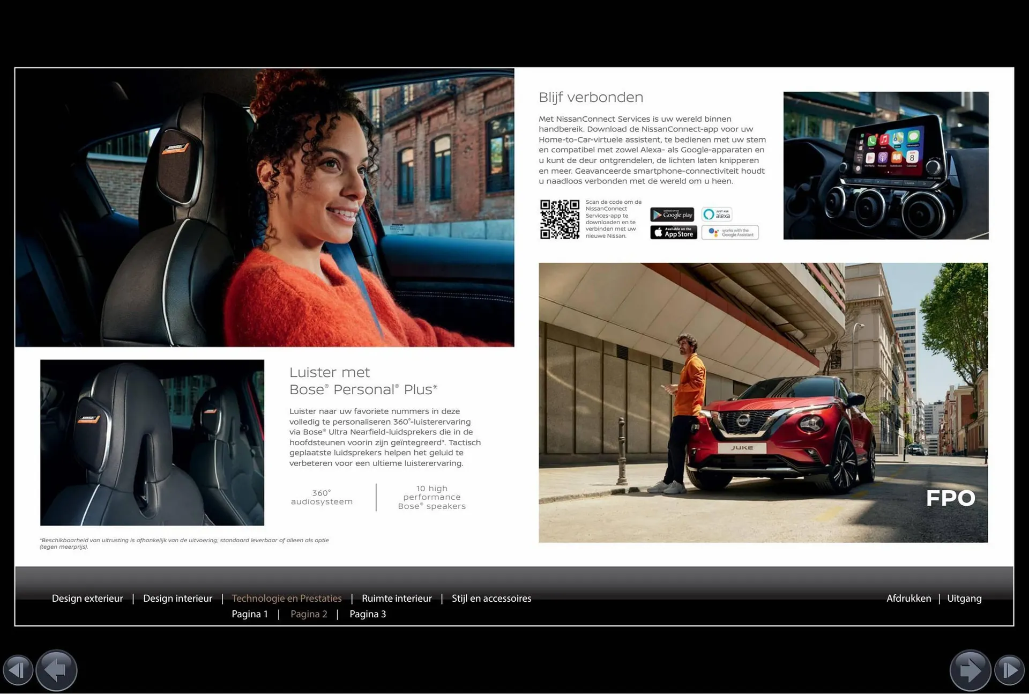The width and height of the screenshot is (1029, 694).
Task: Open the Design exterieur section
Action: 87,598
